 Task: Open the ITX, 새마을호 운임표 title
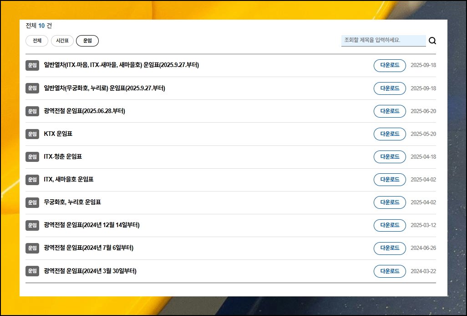68,179
